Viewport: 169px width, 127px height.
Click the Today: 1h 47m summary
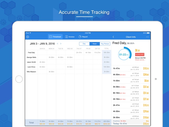point(120,124)
